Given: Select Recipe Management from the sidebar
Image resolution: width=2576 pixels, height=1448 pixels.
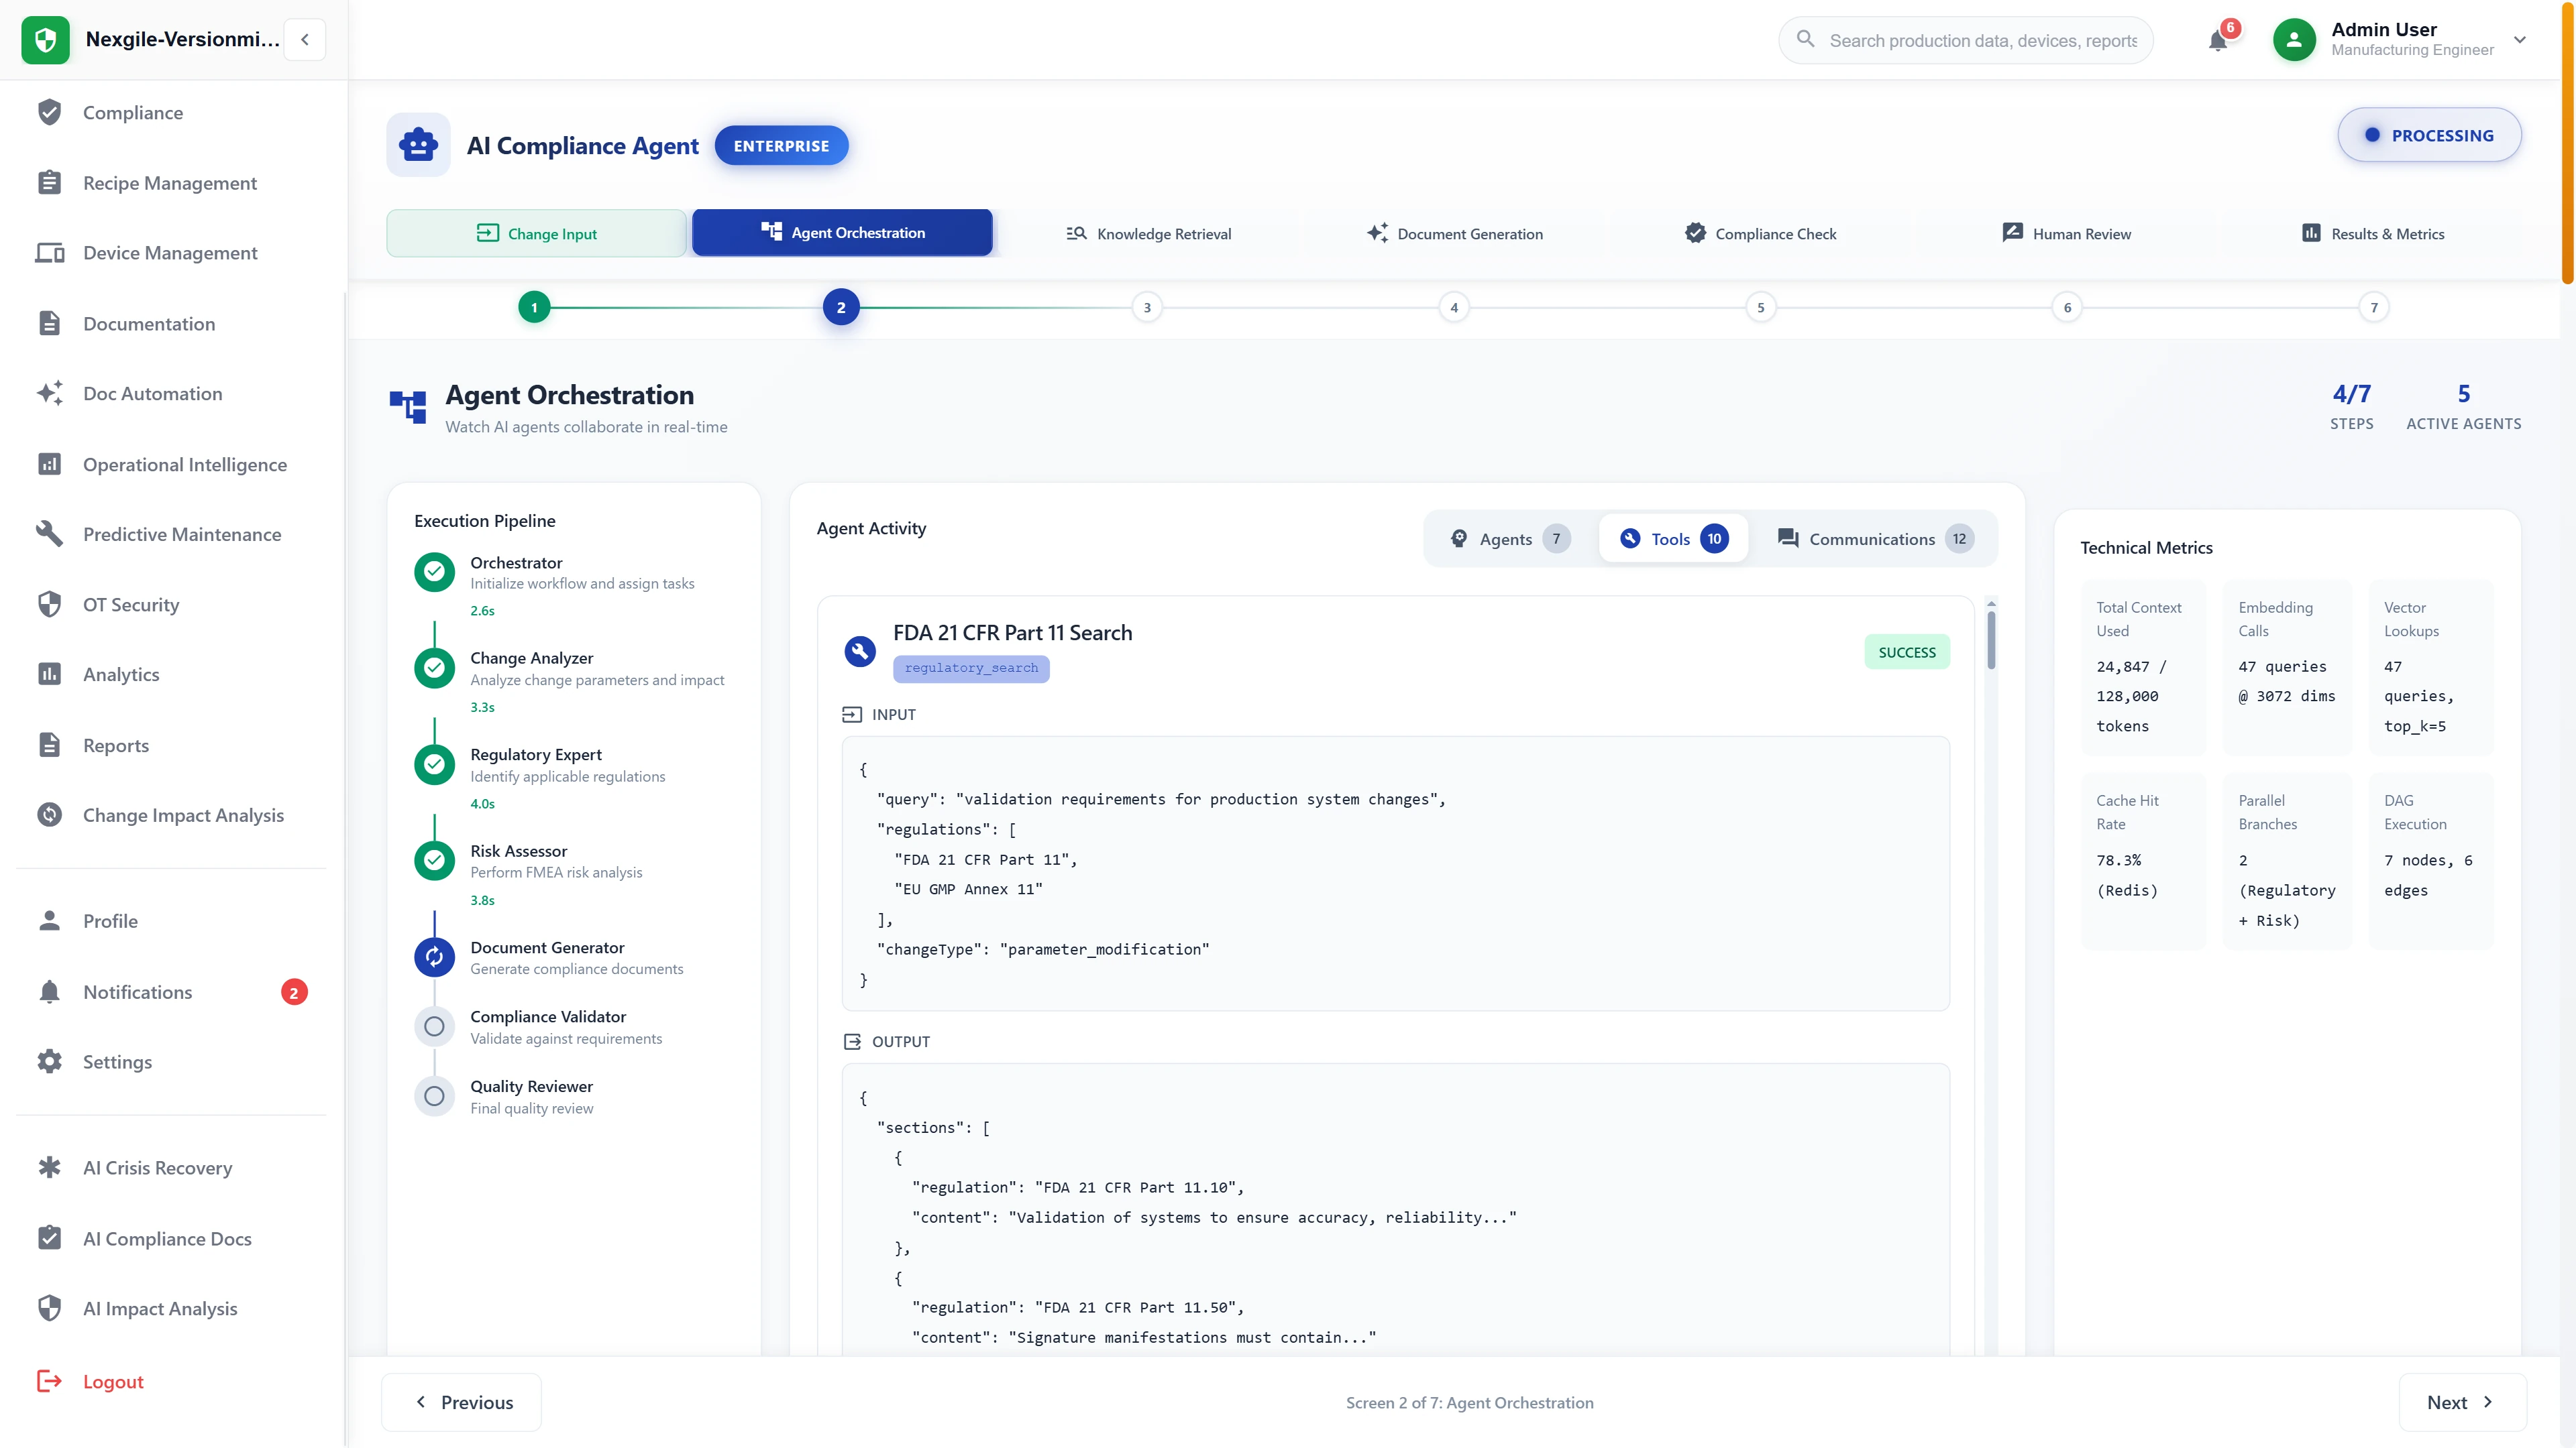Looking at the screenshot, I should [170, 183].
